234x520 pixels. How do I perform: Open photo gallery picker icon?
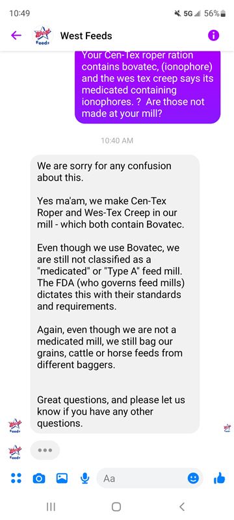tap(62, 478)
